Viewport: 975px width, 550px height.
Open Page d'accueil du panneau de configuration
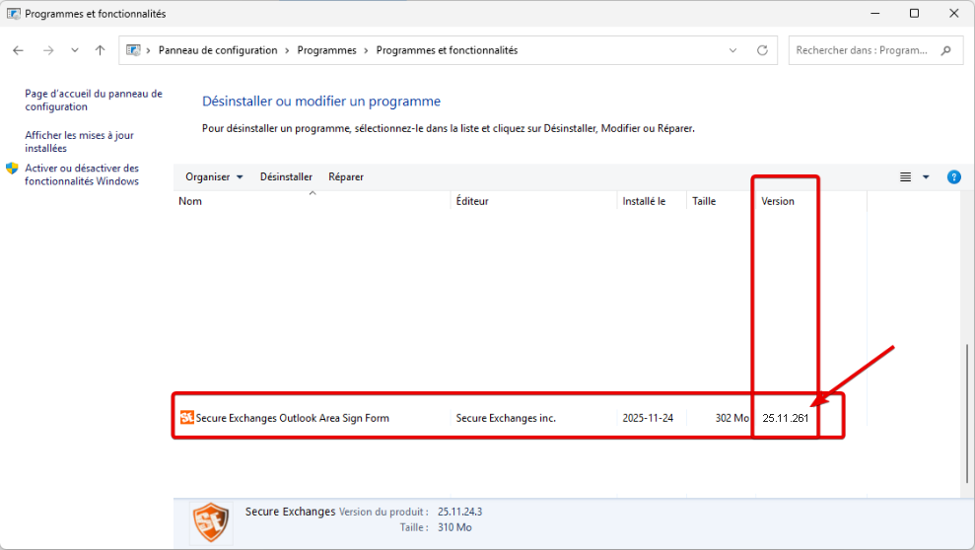point(94,101)
